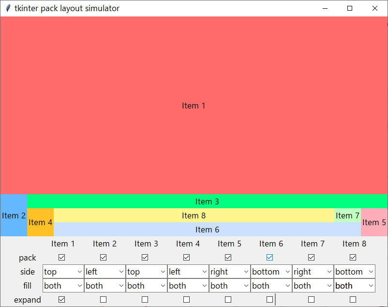Uncheck the pack checkbox for Item 4
Screen dimensions: 388x307
click(x=186, y=258)
